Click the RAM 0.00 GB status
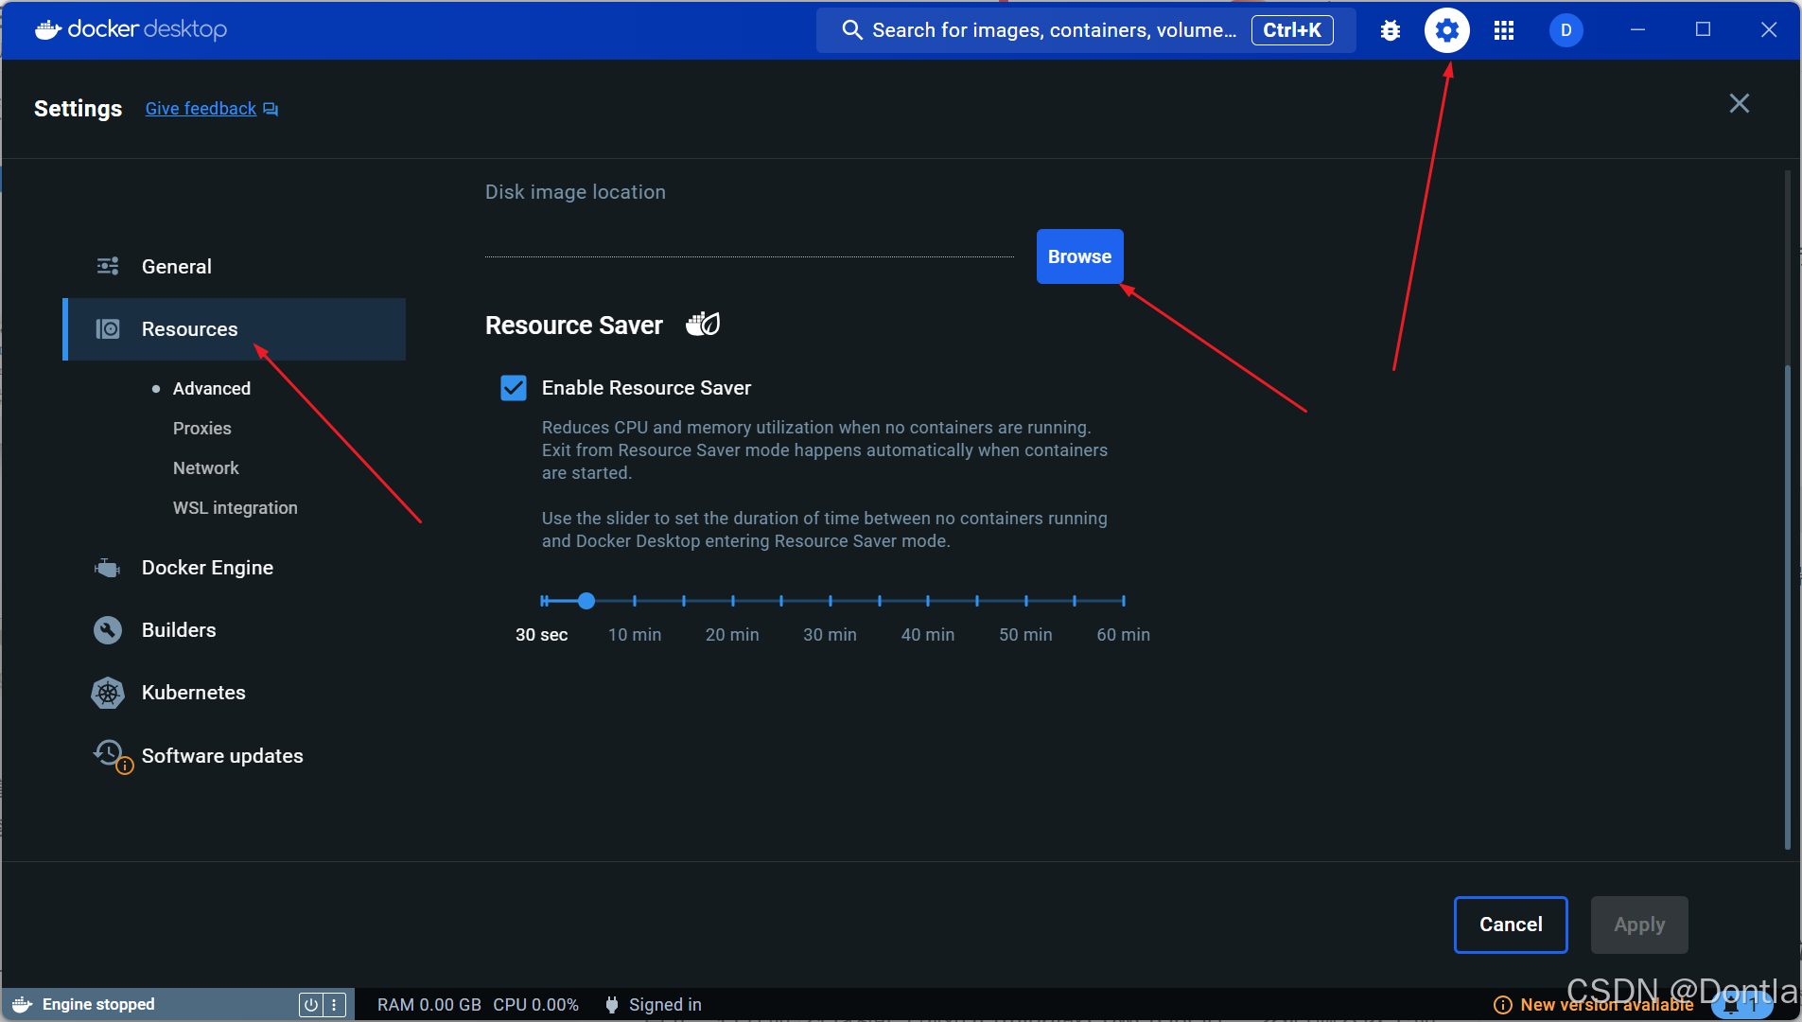 coord(429,1005)
